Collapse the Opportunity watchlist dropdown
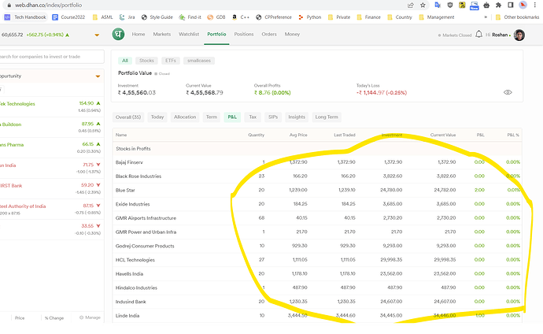 coord(98,76)
